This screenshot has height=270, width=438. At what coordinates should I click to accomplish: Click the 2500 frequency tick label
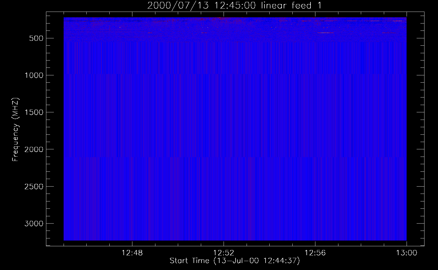tap(34, 187)
